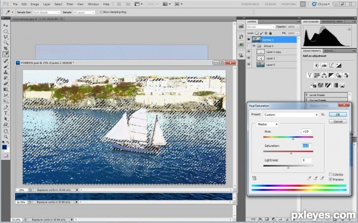Select the Elliptical Marquee tool
The width and height of the screenshot is (358, 223).
[x=6, y=32]
